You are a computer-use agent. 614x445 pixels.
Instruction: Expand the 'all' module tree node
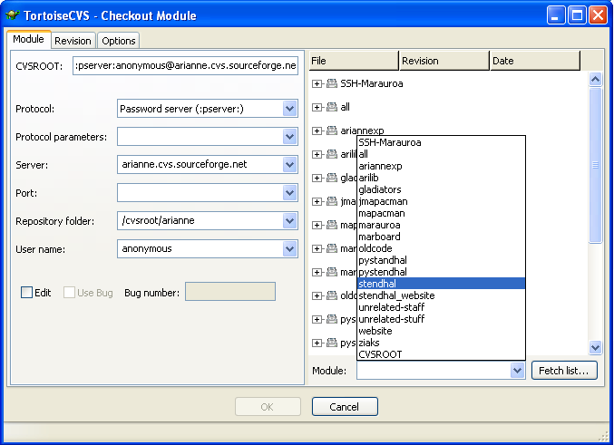click(317, 107)
